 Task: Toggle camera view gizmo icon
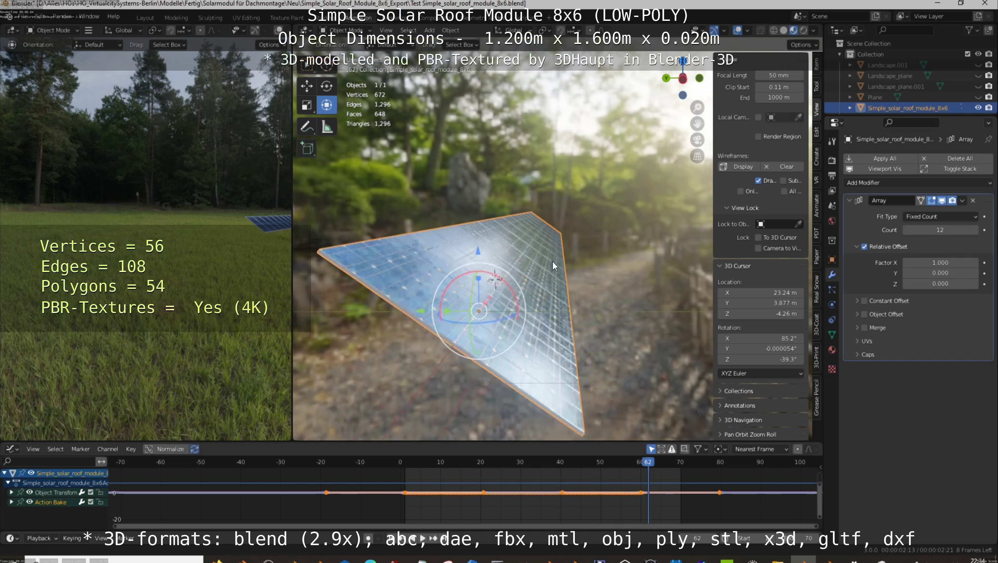[697, 140]
